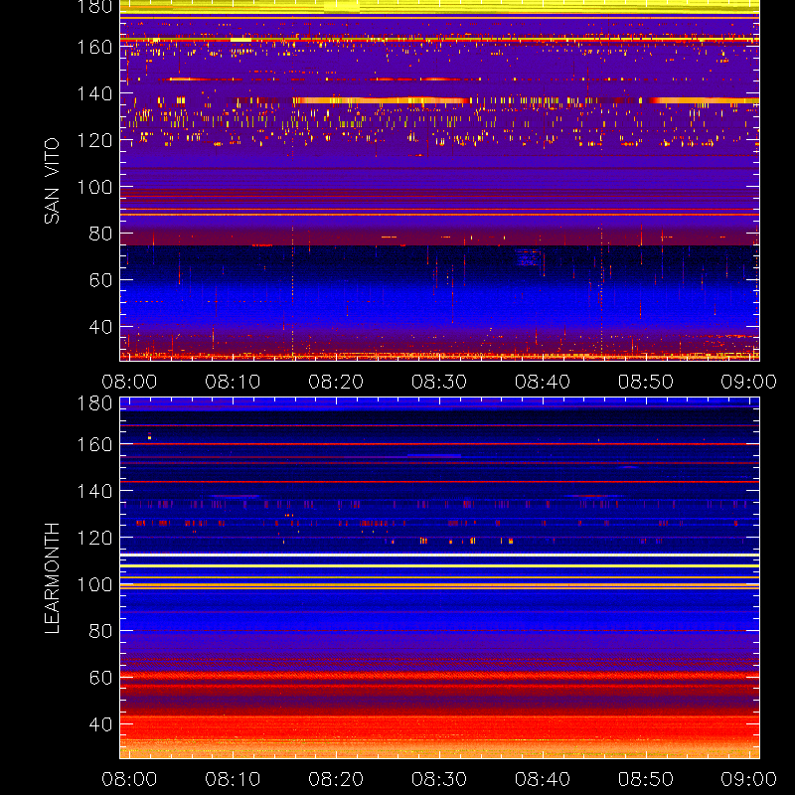Select the 40 frequency label on the San Vito plot
This screenshot has height=795, width=795.
click(x=100, y=327)
